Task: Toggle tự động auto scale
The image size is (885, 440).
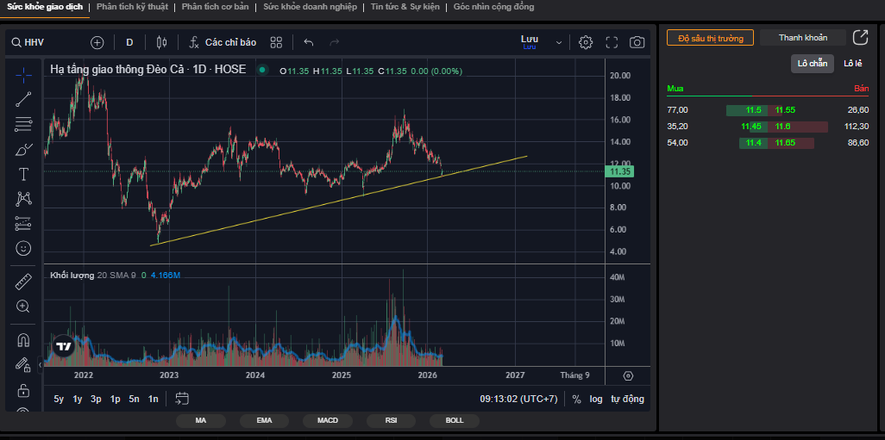Action: pos(627,399)
